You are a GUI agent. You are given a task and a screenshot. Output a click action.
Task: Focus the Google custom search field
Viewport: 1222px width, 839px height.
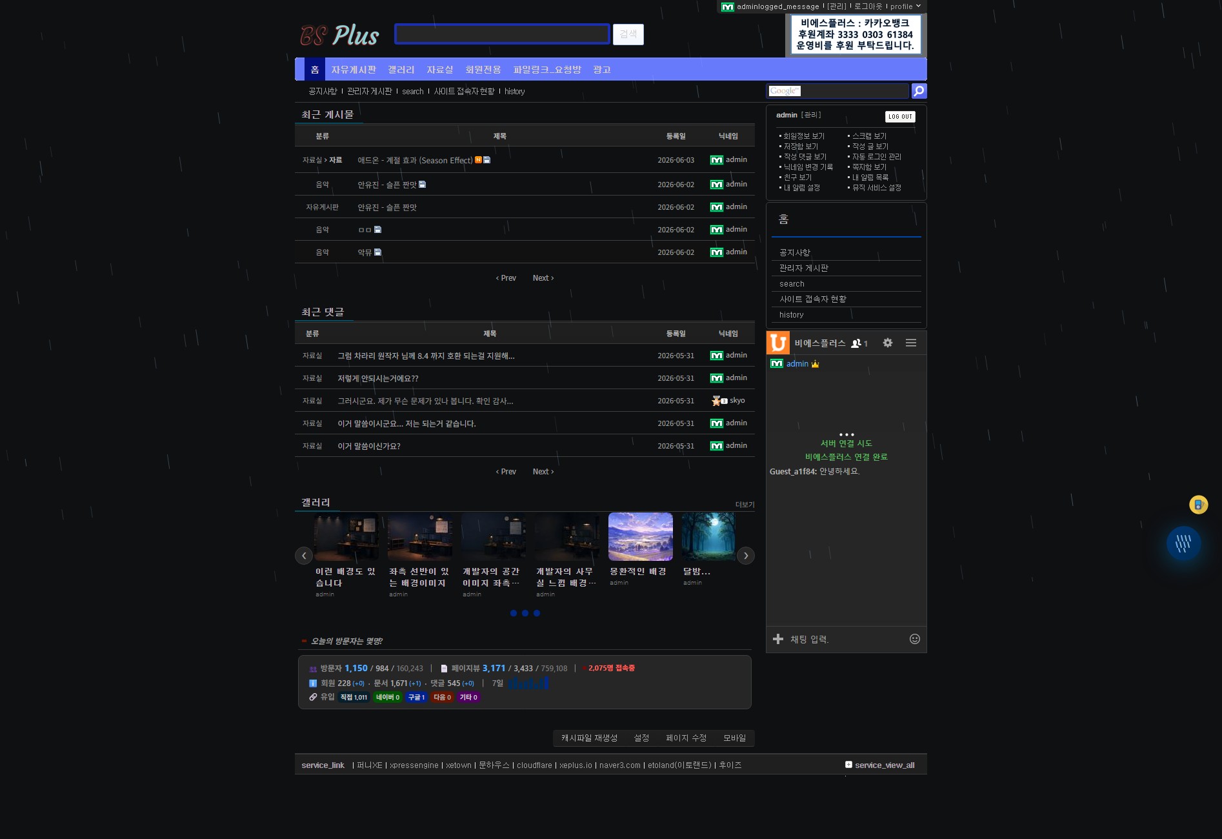(837, 91)
